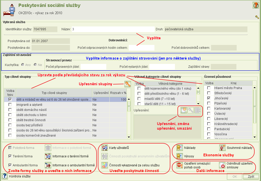Click the 'Typ cílové skupiny' column header

point(54,93)
